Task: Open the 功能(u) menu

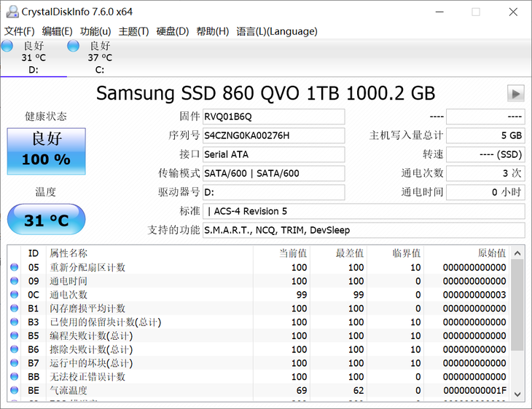Action: click(x=95, y=31)
